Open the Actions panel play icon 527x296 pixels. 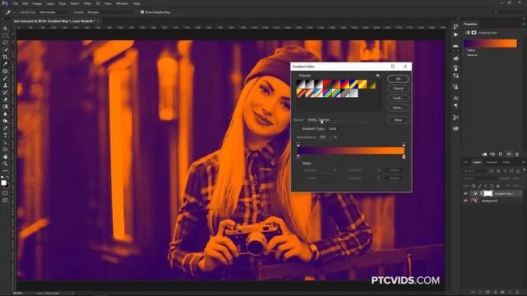455,35
